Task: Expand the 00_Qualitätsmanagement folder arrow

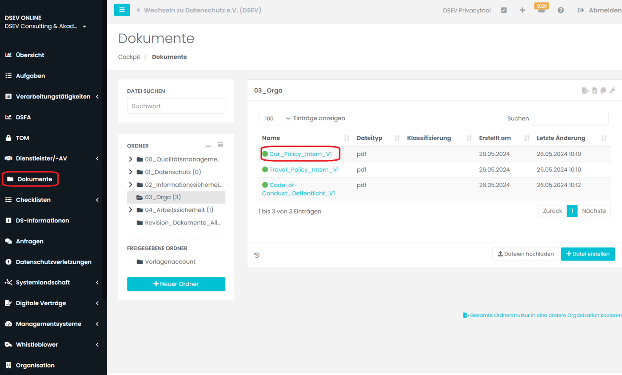Action: (x=130, y=159)
